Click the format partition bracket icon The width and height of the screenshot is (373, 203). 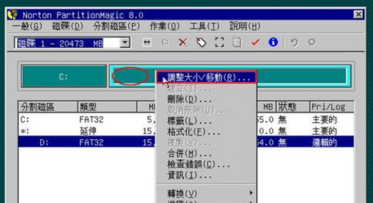tap(219, 43)
